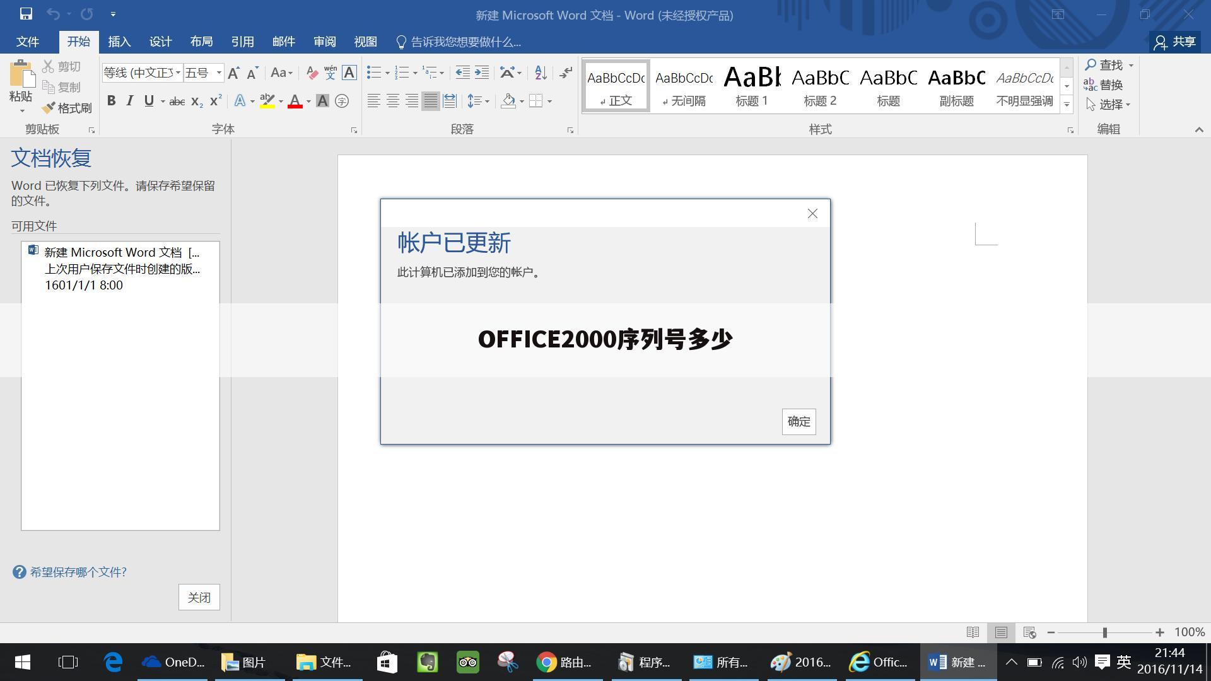Center align the text
Image resolution: width=1211 pixels, height=681 pixels.
point(393,101)
